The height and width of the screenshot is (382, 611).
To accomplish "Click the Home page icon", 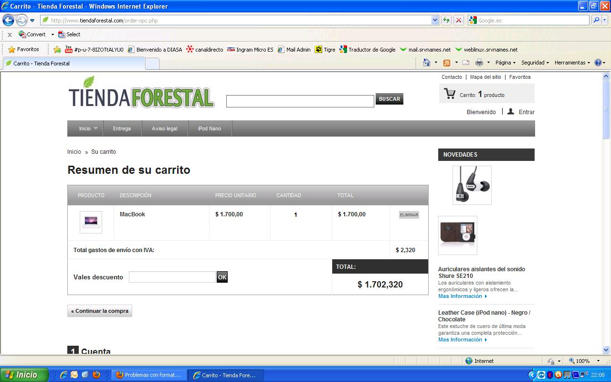I will point(427,63).
